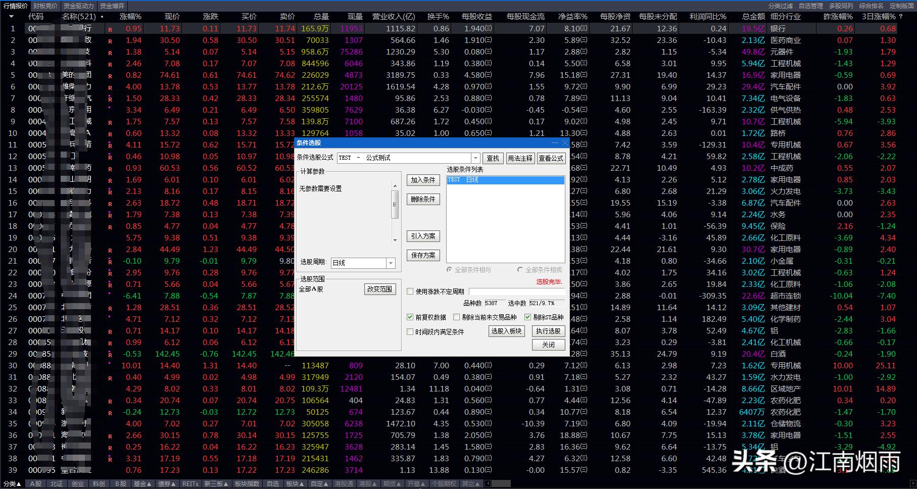Toggle the 剔除ST品种 checkbox

tap(528, 317)
